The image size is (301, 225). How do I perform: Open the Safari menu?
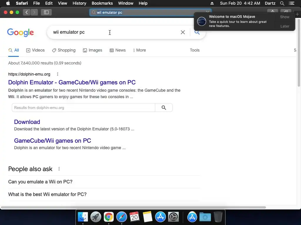(x=22, y=3)
